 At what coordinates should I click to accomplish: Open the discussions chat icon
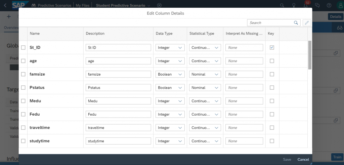pos(317,5)
